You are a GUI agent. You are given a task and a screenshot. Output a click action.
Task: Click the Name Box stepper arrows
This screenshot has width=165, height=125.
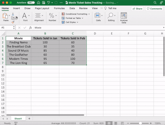14,28
